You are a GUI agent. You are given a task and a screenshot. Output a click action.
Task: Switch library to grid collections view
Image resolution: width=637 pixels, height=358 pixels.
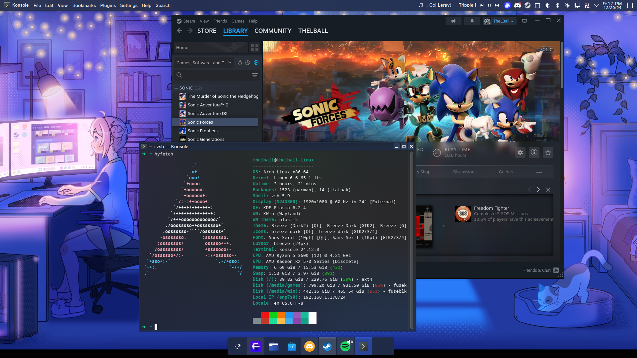point(255,47)
